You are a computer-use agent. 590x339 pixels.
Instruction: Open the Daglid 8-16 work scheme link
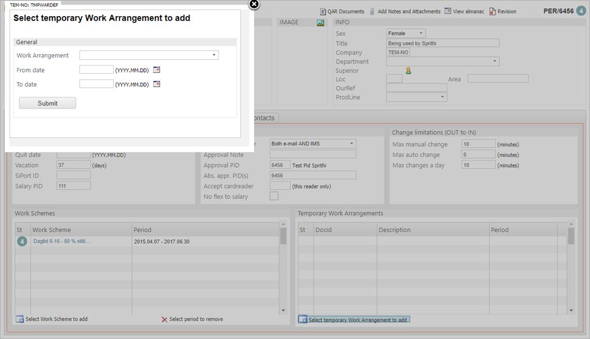pos(62,242)
